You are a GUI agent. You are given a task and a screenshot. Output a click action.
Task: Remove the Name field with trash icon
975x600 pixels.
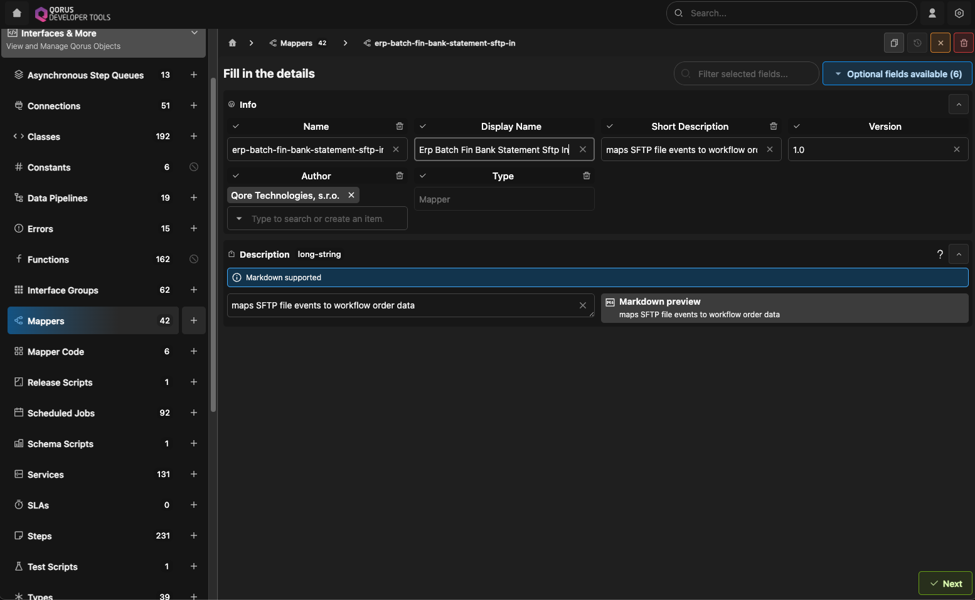click(x=400, y=126)
